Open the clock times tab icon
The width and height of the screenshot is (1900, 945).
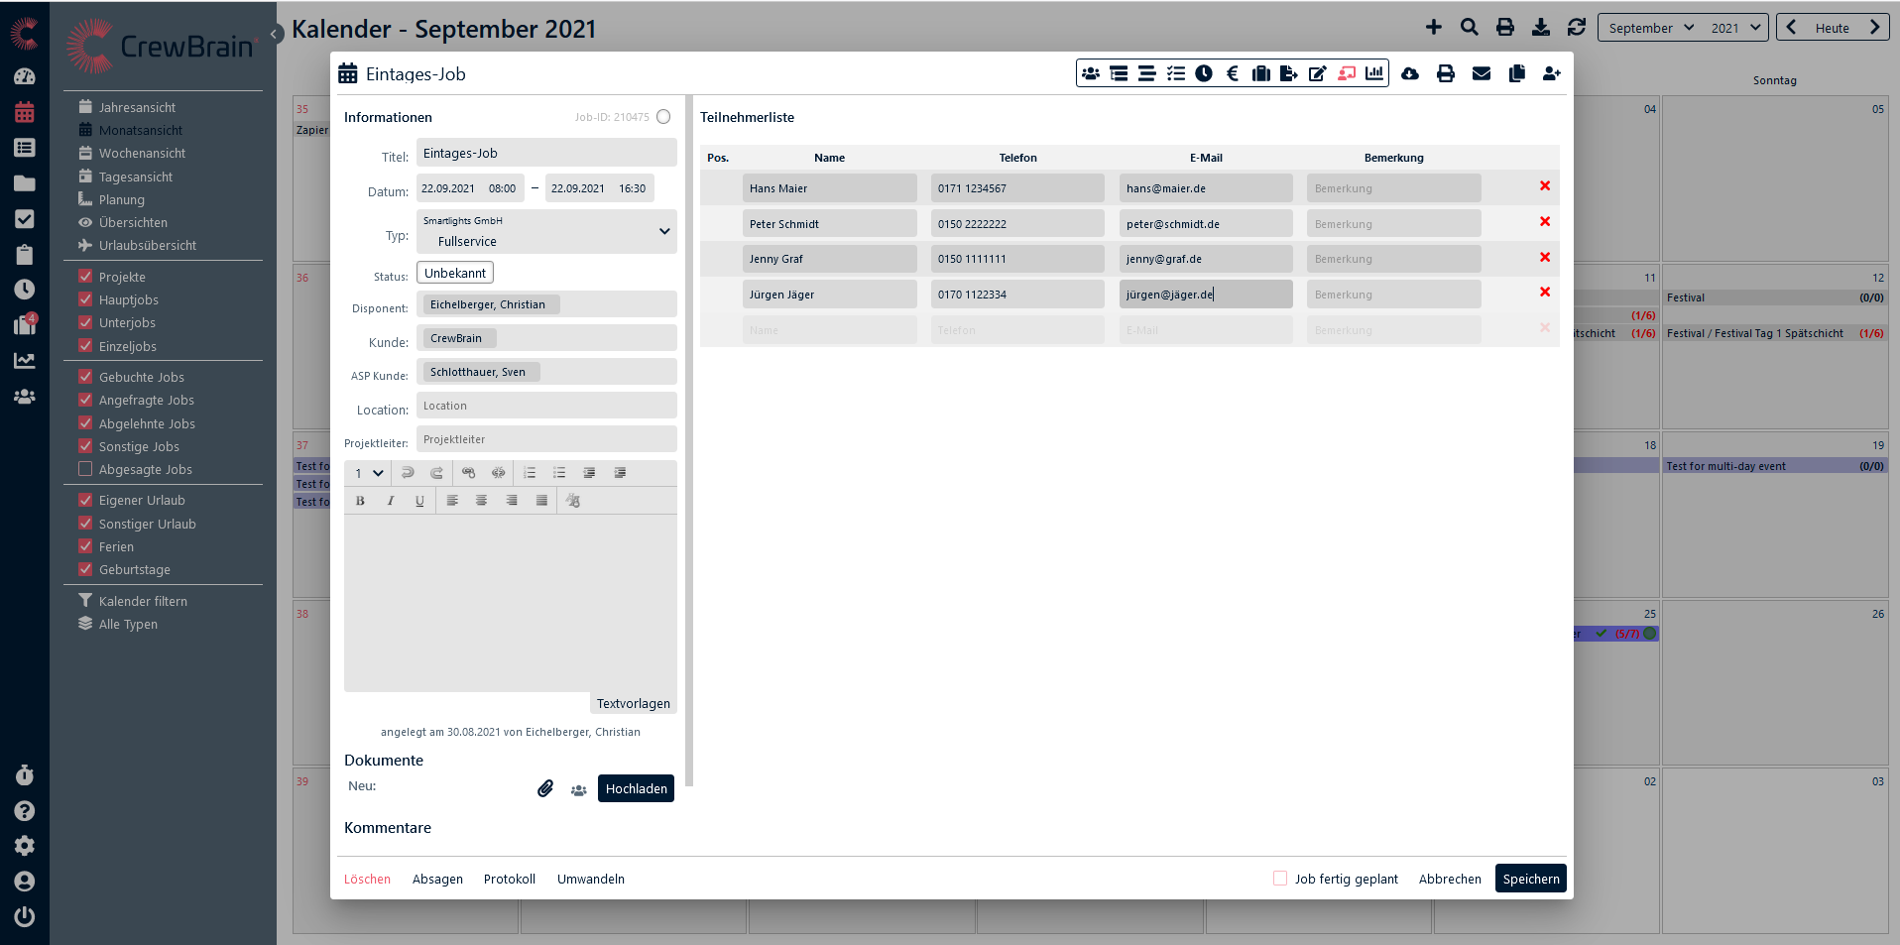[1204, 73]
